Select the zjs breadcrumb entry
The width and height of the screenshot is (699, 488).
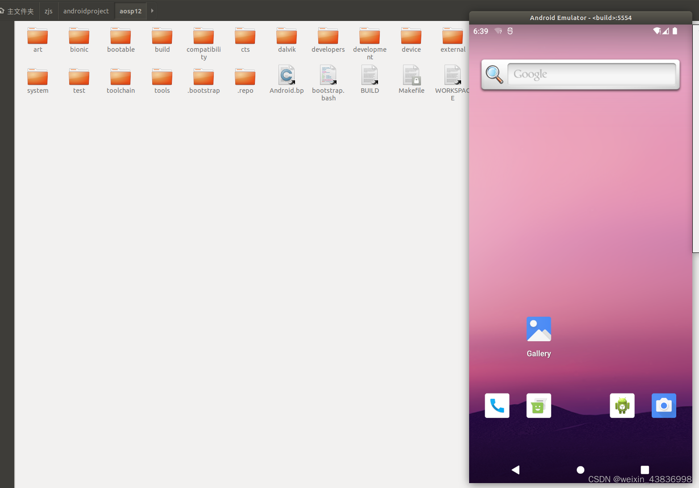tap(48, 11)
